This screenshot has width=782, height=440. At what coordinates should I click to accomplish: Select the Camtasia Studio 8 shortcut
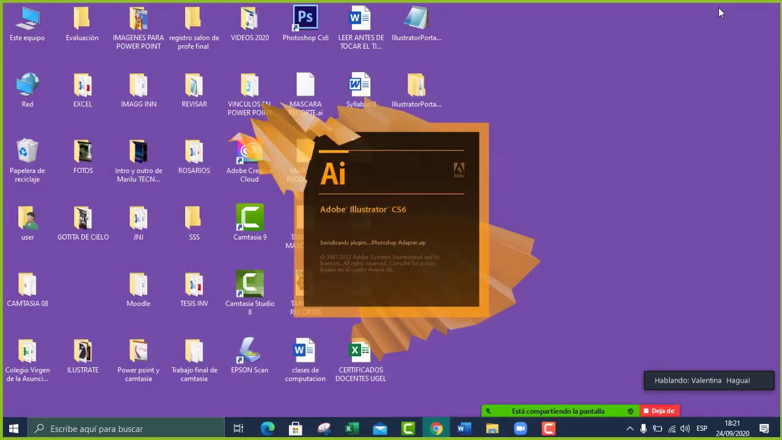tap(249, 293)
